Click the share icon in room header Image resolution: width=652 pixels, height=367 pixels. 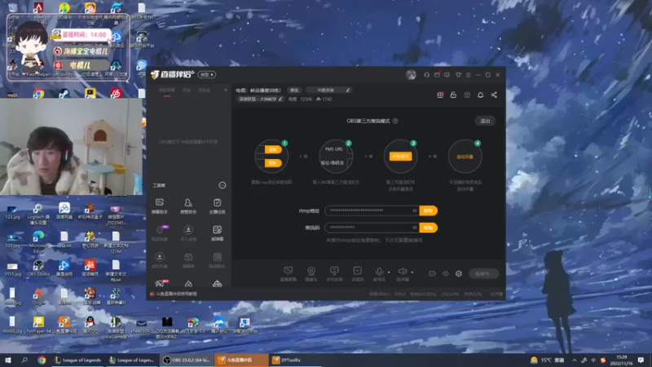coord(494,95)
